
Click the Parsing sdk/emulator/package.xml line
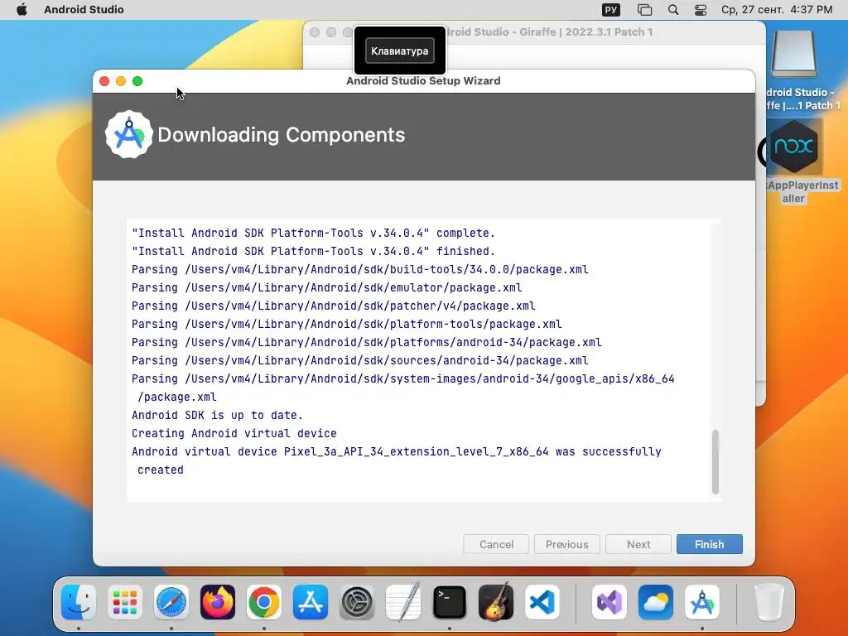pos(326,287)
